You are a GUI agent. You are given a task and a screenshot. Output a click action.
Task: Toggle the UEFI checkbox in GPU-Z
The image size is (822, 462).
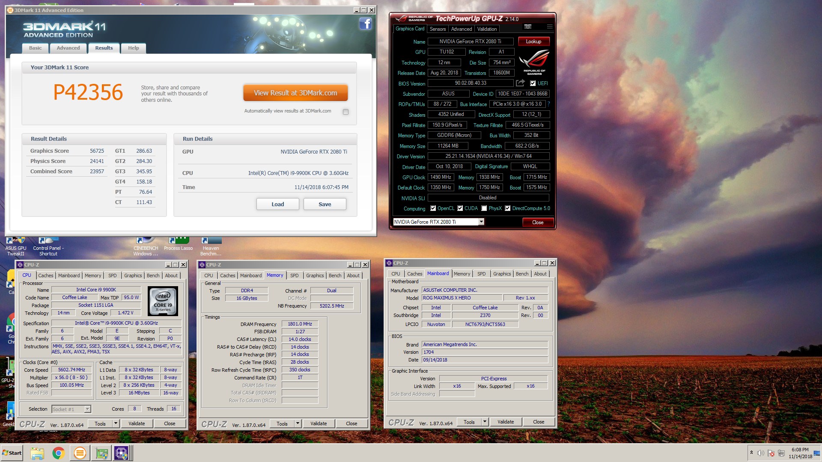tap(533, 83)
